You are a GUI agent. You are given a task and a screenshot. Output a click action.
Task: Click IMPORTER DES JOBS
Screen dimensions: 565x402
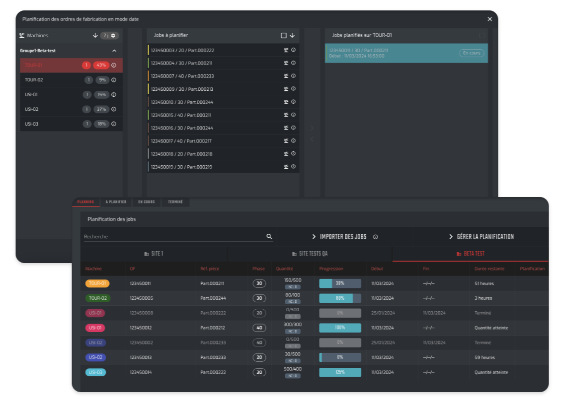pos(343,237)
